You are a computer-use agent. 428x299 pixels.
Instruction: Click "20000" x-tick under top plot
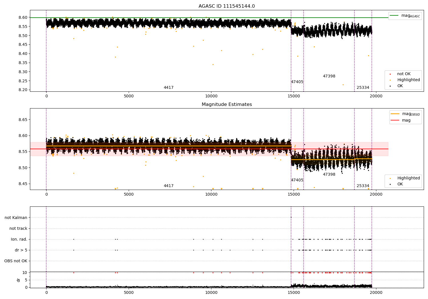coord(376,96)
